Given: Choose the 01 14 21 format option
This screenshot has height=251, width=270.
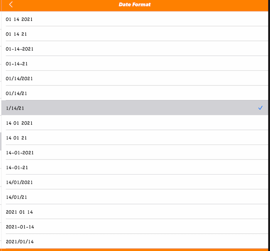Looking at the screenshot, I should (x=135, y=34).
